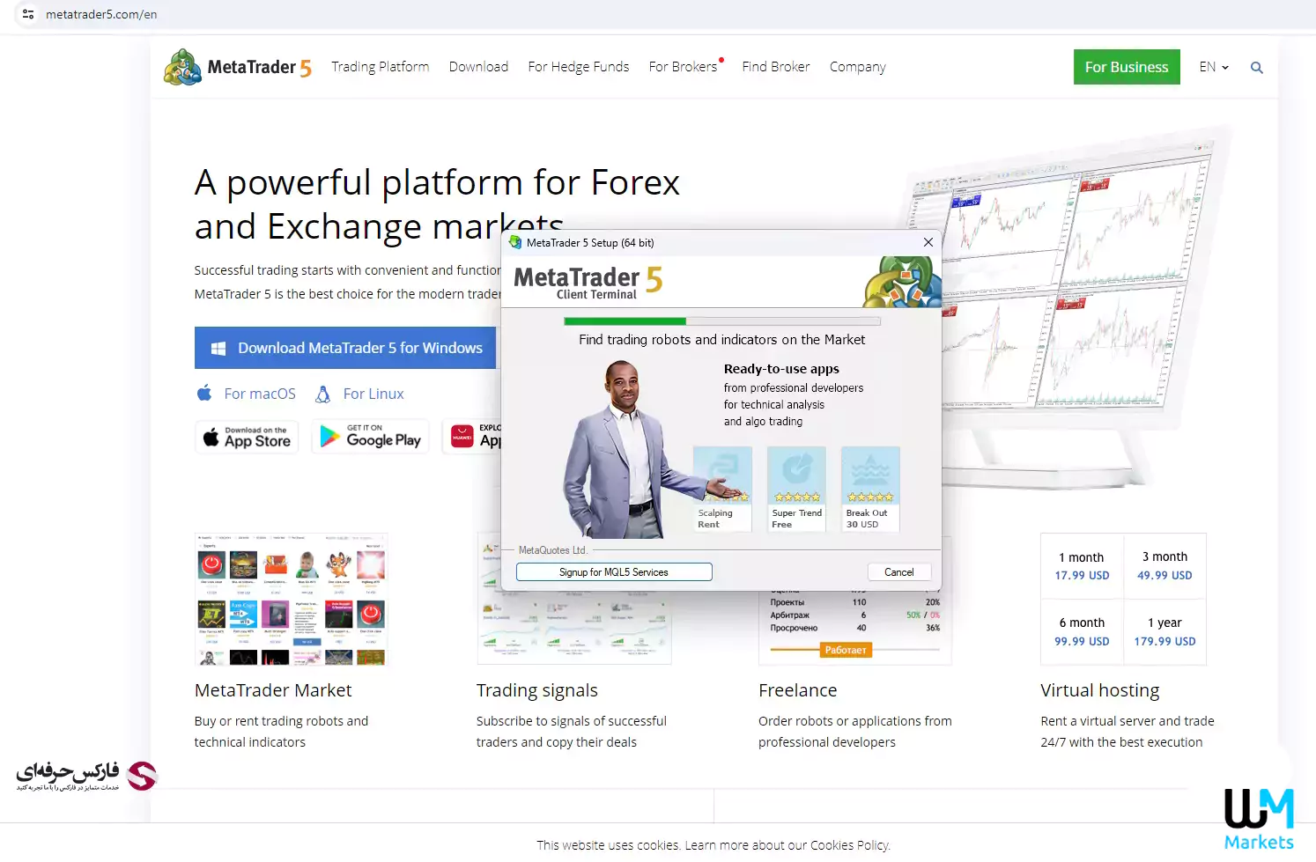Open the Freelance heading link
1316x862 pixels.
tap(798, 690)
